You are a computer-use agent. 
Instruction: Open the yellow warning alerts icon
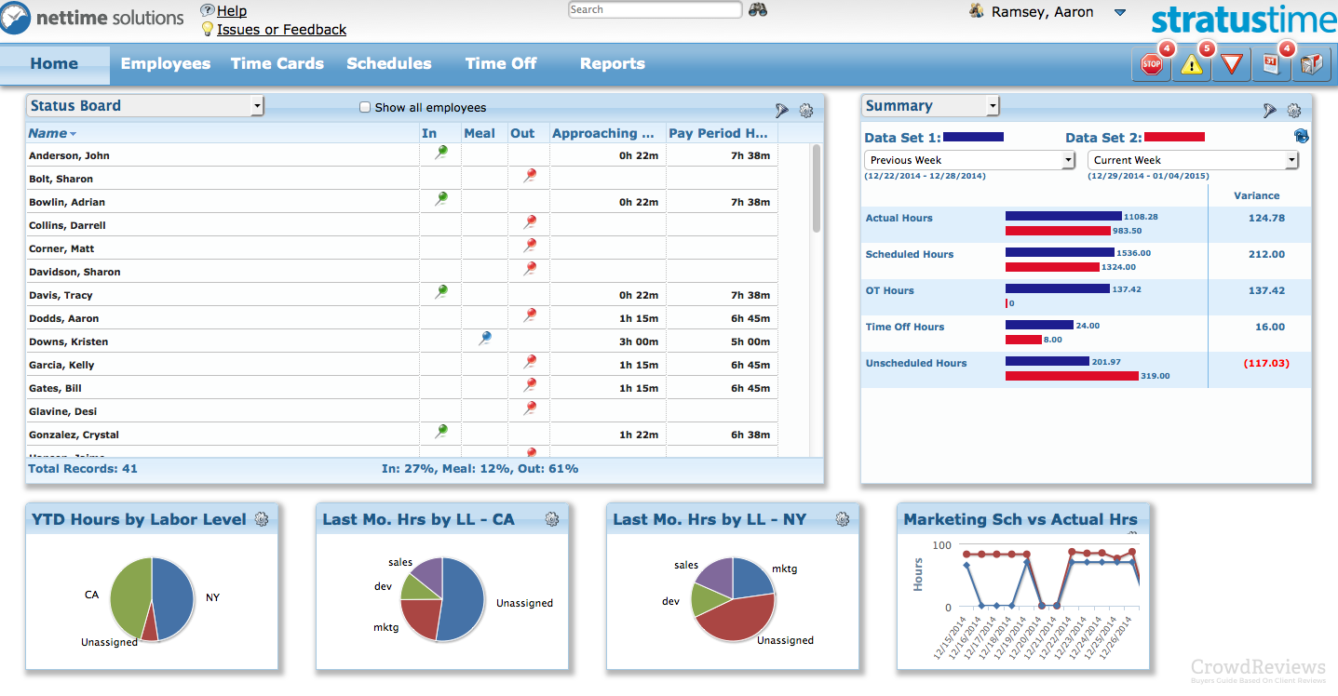tap(1192, 64)
